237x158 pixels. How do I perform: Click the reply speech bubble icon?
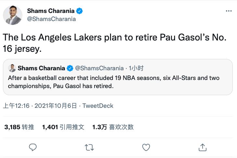(x=33, y=147)
